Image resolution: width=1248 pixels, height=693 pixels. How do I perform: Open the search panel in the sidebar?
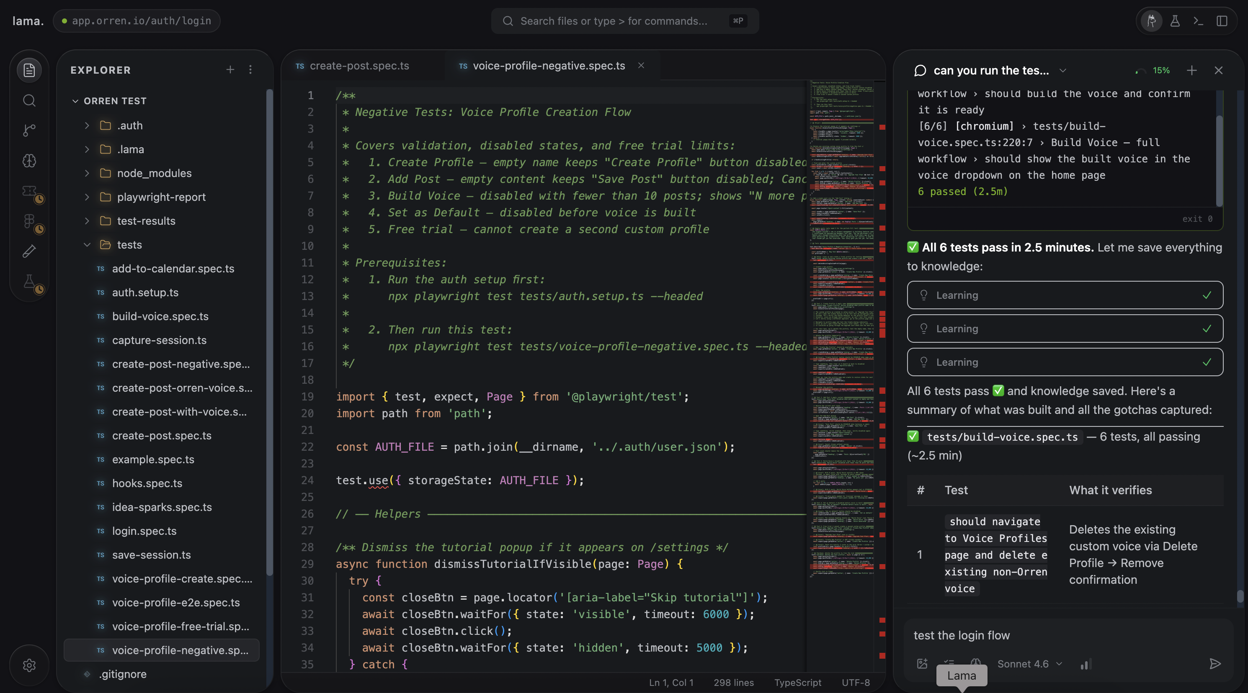pos(29,101)
